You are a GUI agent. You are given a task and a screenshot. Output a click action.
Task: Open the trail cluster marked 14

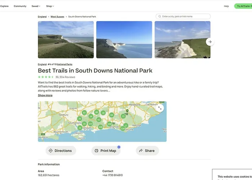click(91, 116)
